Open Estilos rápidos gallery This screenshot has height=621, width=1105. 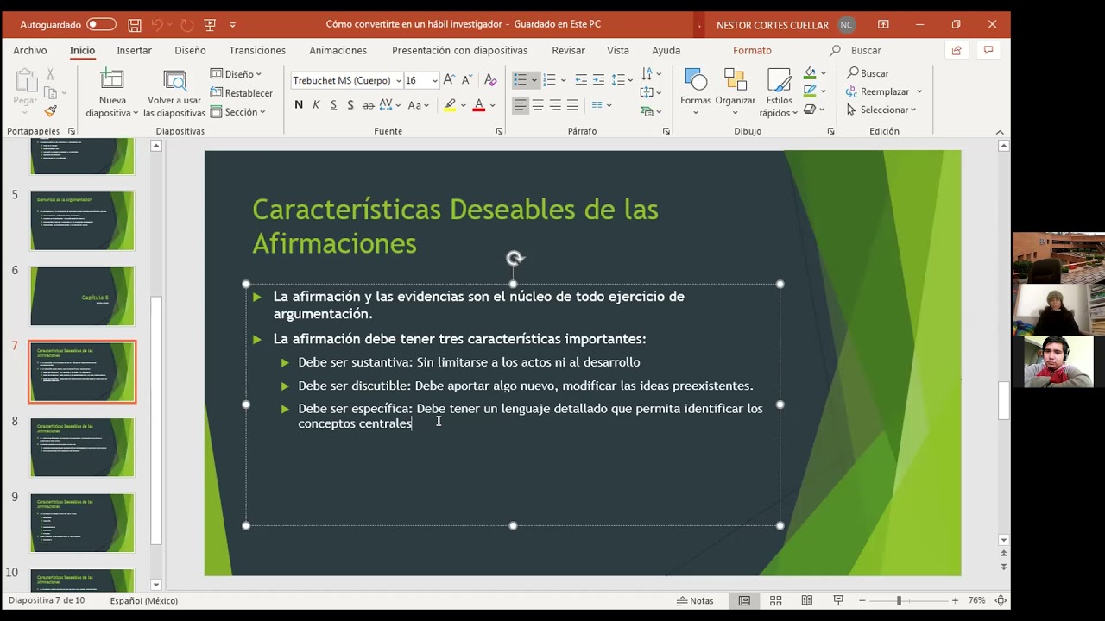[x=779, y=93]
